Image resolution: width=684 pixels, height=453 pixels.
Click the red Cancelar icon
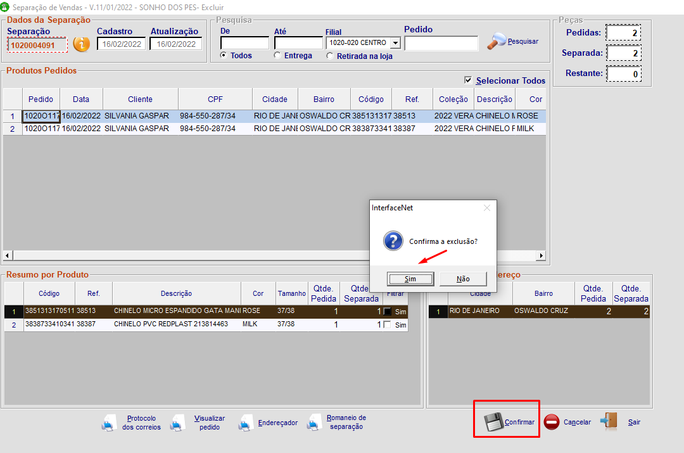(552, 423)
